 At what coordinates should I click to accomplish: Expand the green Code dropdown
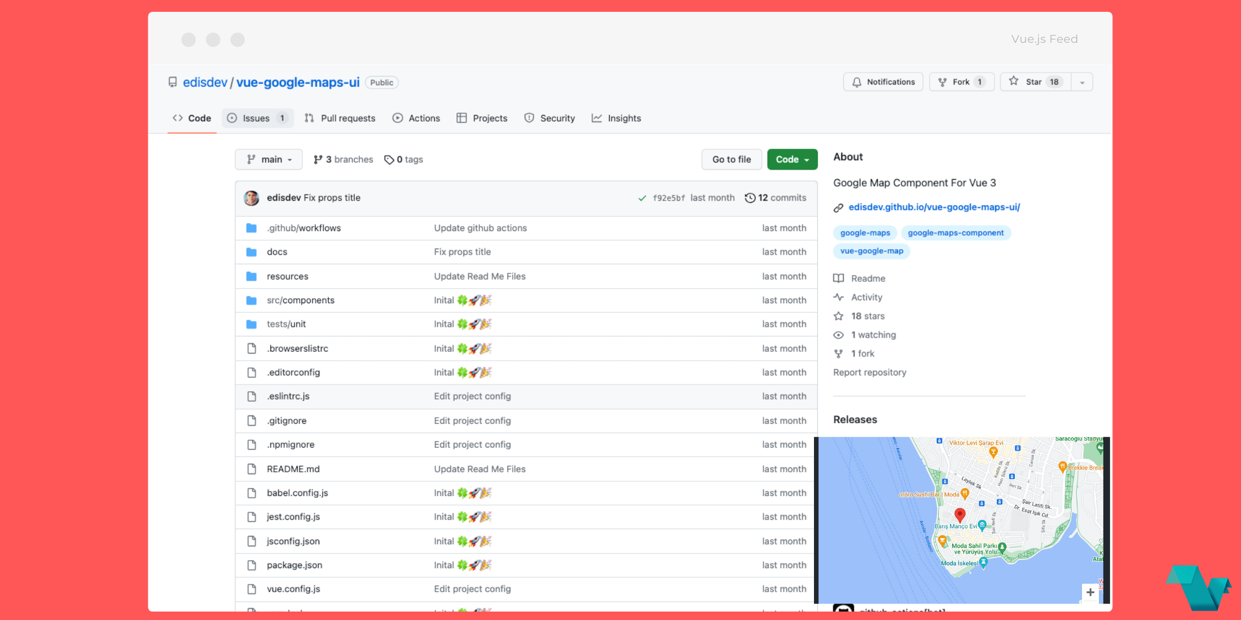(x=792, y=159)
